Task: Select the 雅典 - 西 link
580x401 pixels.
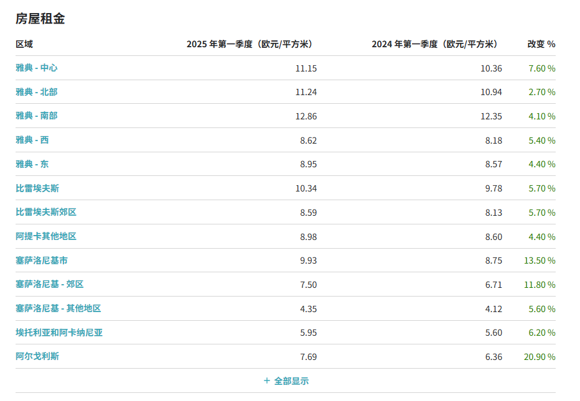Action: point(32,140)
